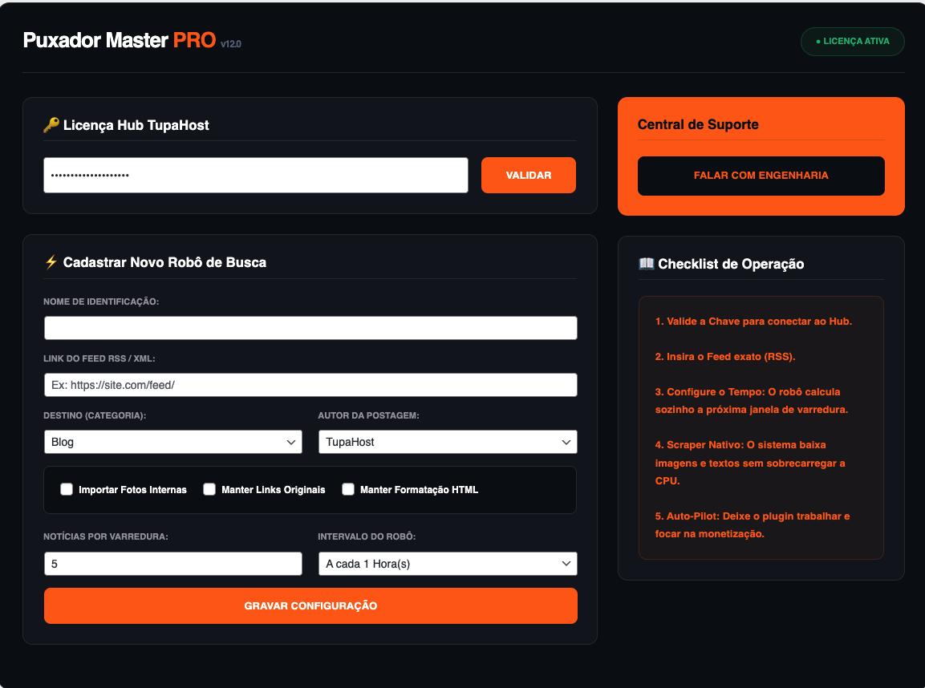This screenshot has width=925, height=688.
Task: Click the Notícias por Varredura number field
Action: (172, 564)
